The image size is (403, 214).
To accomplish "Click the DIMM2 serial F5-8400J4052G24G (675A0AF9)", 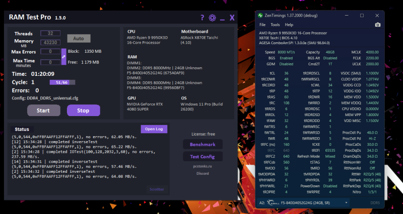I will pos(156,73).
